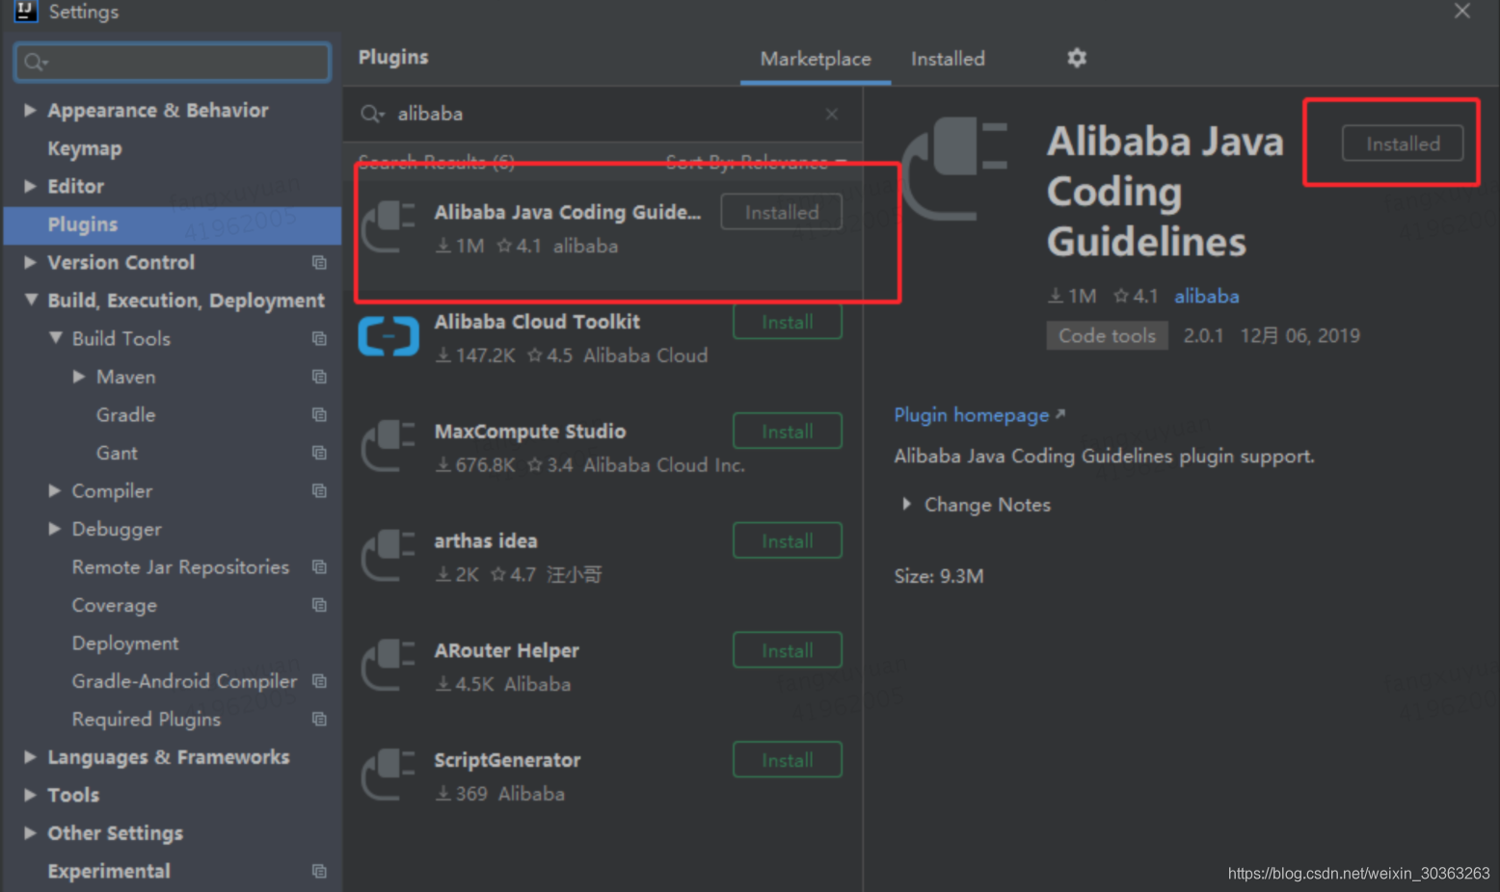Switch to the Installed tab
This screenshot has width=1500, height=892.
(948, 59)
